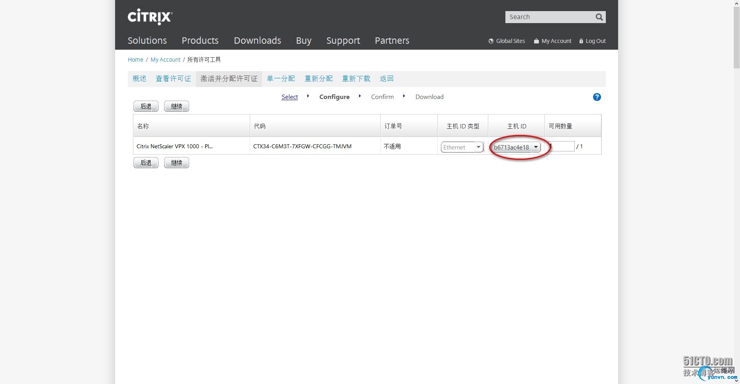Viewport: 740px width, 384px height.
Task: Click the lower 继续 button
Action: [176, 163]
